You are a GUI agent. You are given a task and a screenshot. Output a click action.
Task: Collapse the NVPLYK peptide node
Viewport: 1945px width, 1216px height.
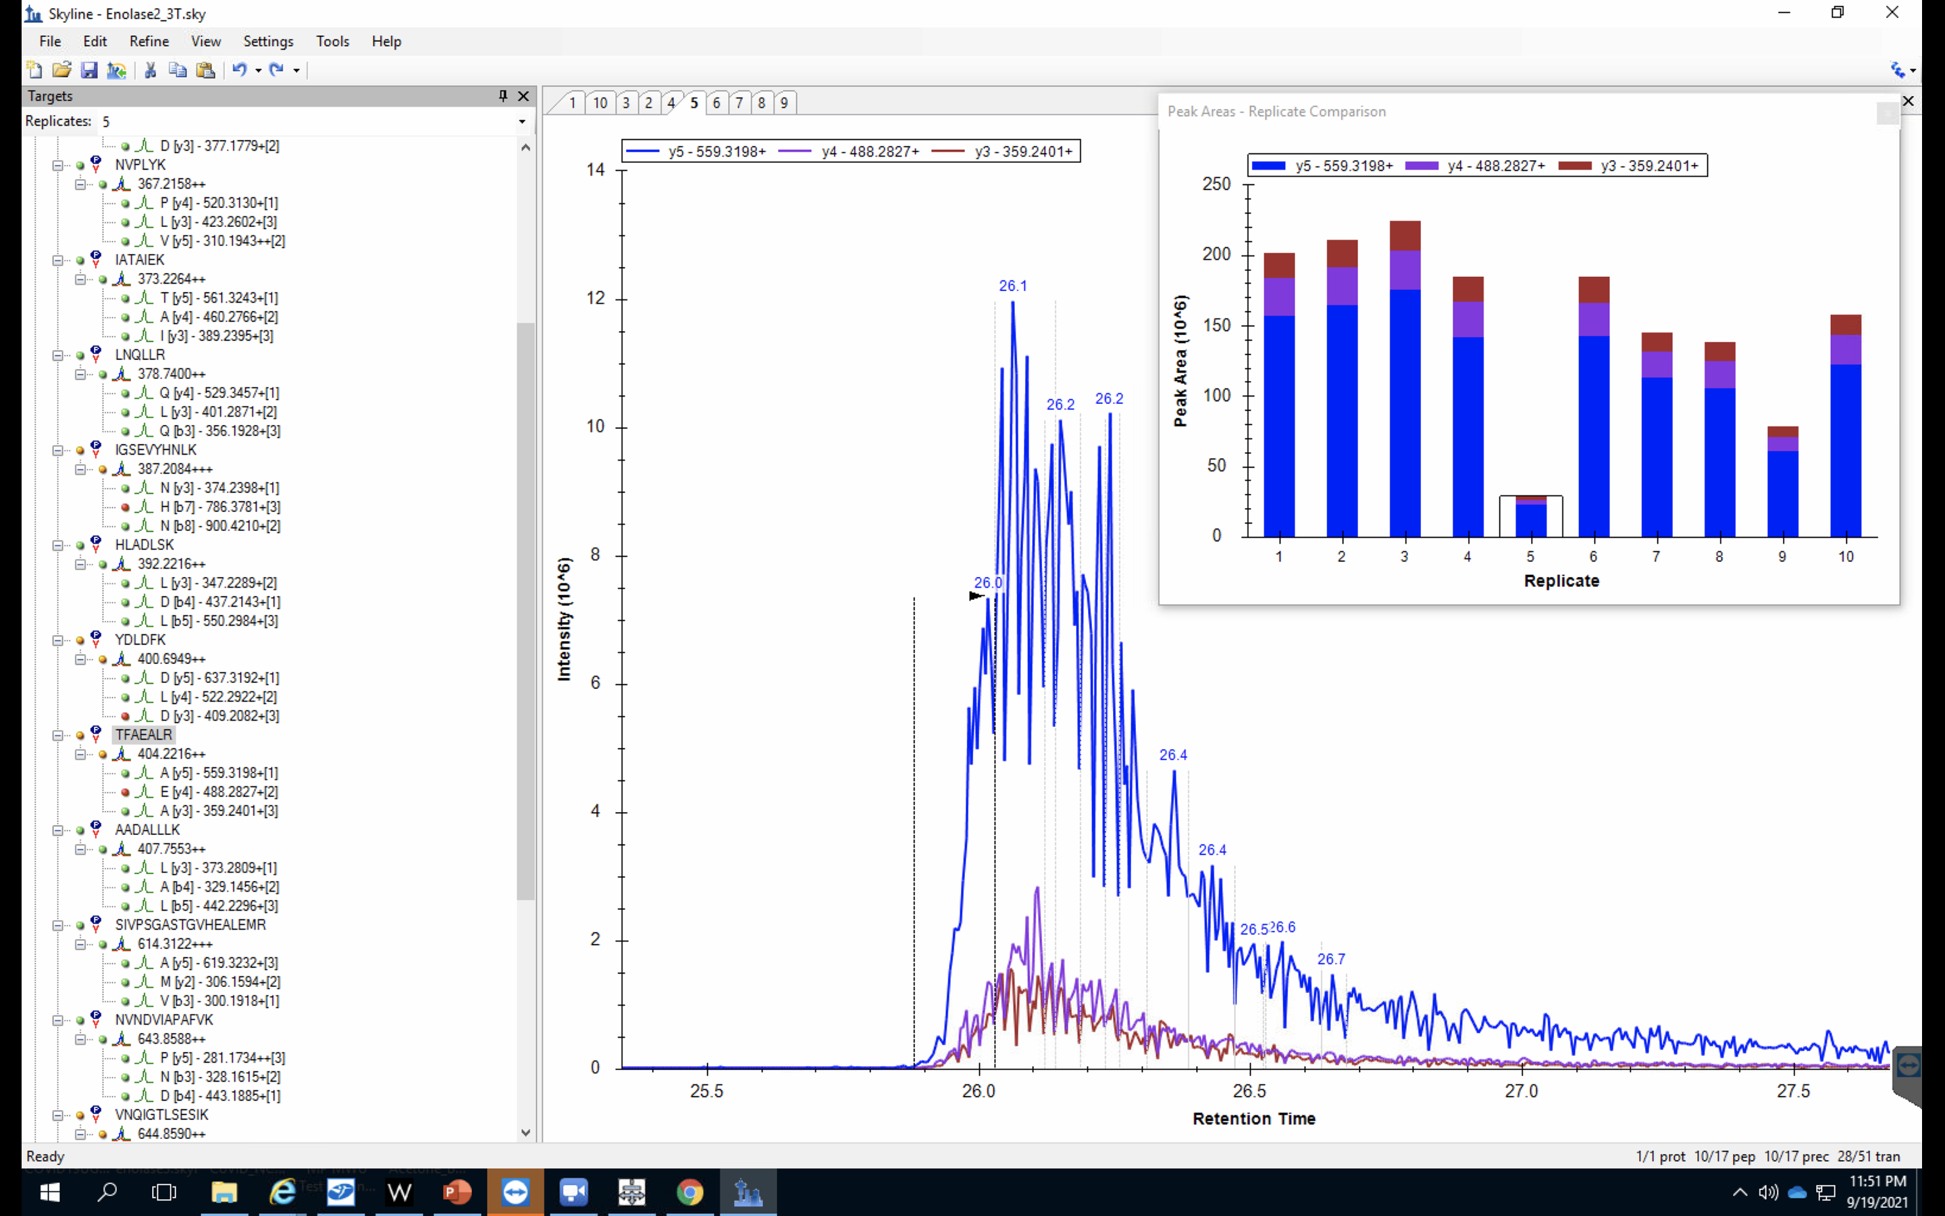[x=58, y=165]
